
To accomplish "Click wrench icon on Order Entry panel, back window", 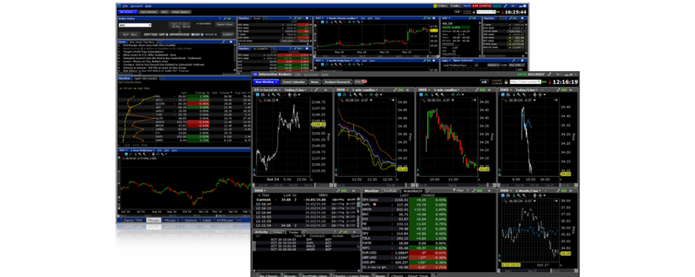I will pos(225,19).
